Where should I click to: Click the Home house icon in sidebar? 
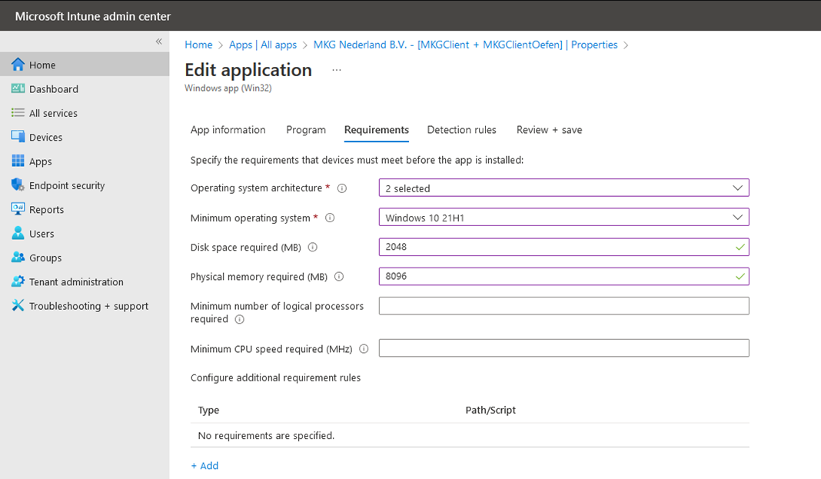pyautogui.click(x=18, y=65)
